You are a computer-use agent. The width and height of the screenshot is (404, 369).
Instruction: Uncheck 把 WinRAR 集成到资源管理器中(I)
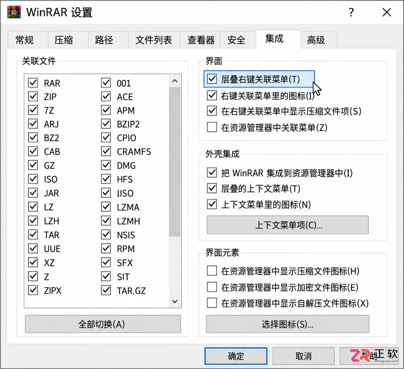(x=212, y=173)
